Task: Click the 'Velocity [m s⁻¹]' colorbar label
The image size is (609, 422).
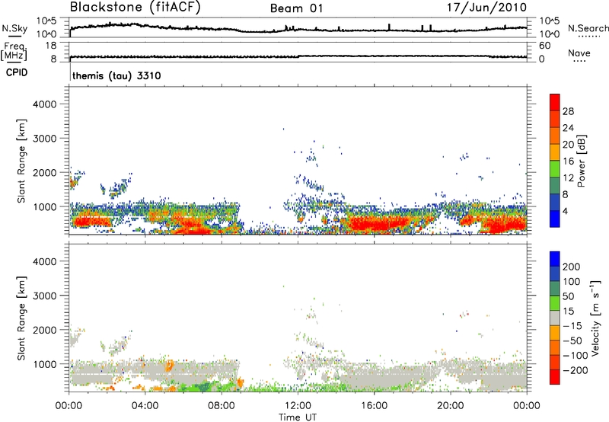Action: [595, 318]
